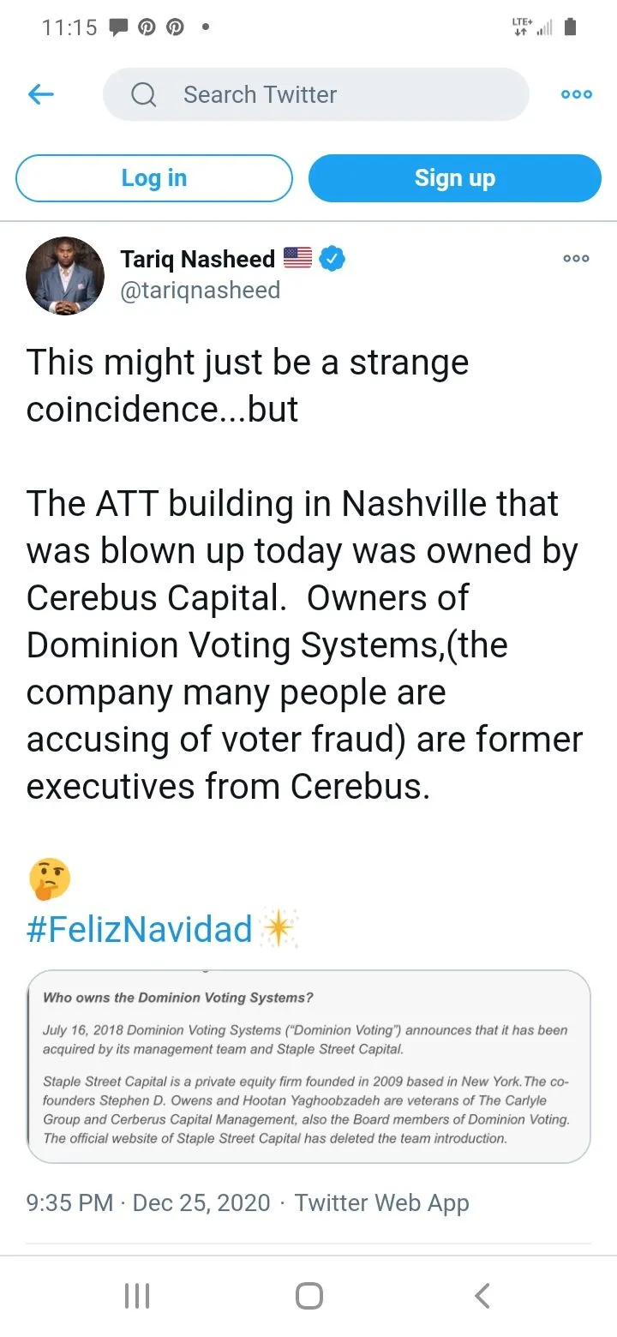Follow the #FelizNavidad hashtag link

coord(139,930)
